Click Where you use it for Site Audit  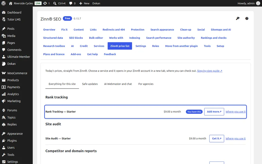[236, 139]
